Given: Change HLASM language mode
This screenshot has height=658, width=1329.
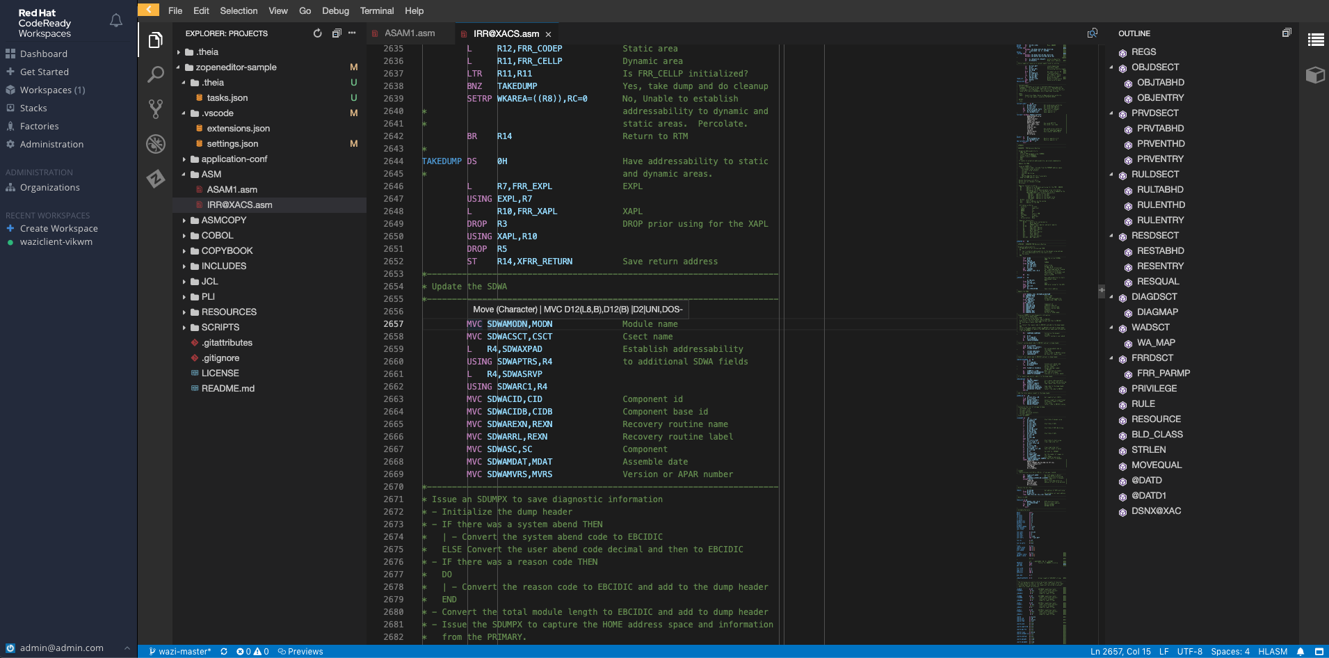Looking at the screenshot, I should (1273, 652).
